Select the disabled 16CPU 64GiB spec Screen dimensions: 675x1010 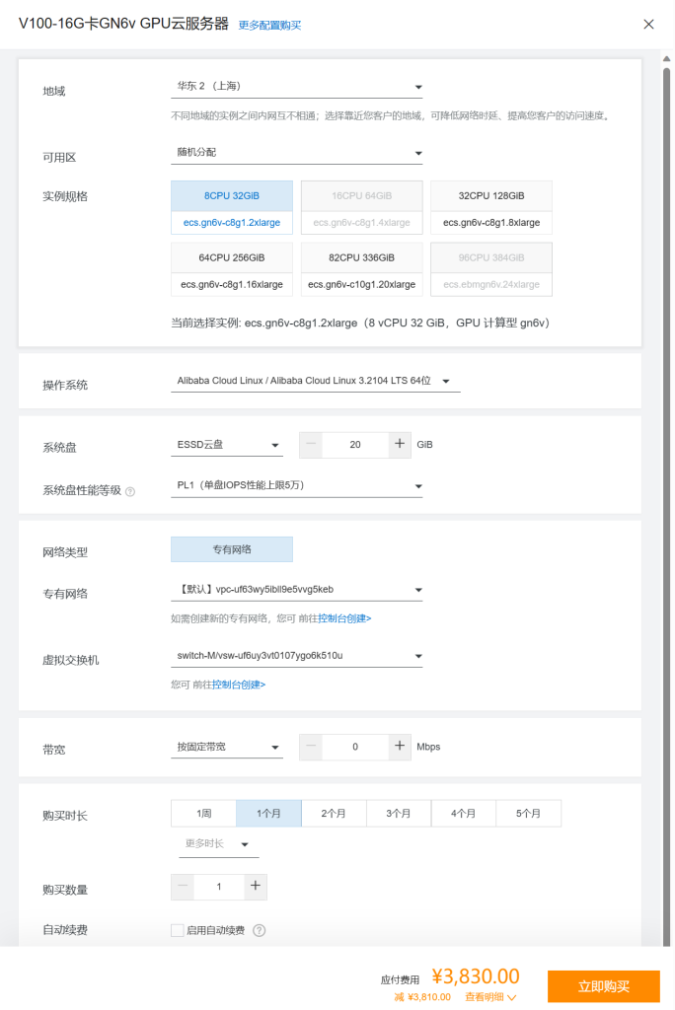[361, 207]
